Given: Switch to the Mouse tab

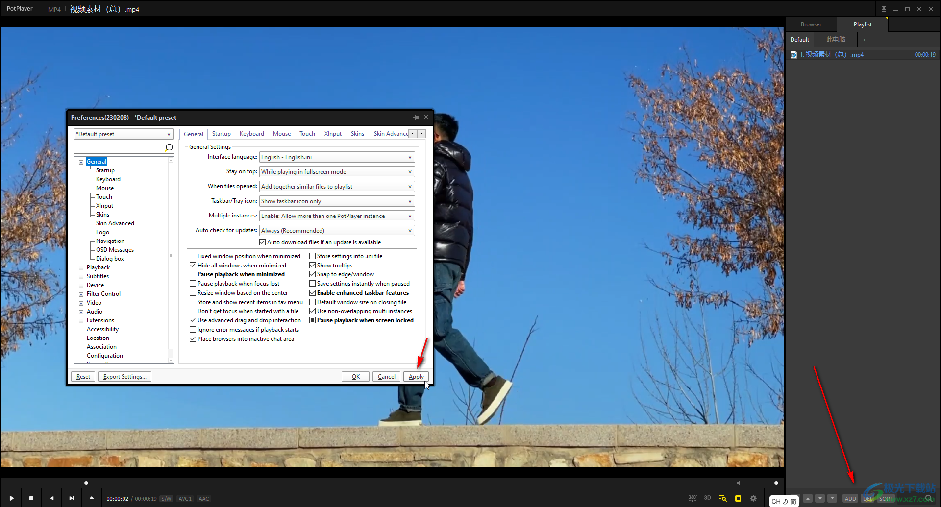Looking at the screenshot, I should pyautogui.click(x=282, y=134).
